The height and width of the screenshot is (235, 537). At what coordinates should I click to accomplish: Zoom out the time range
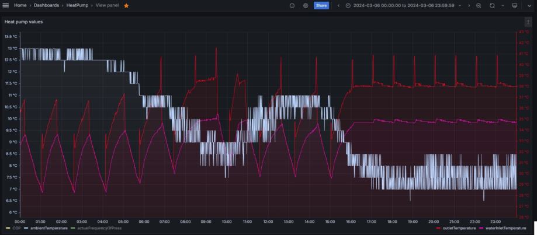[x=479, y=5]
